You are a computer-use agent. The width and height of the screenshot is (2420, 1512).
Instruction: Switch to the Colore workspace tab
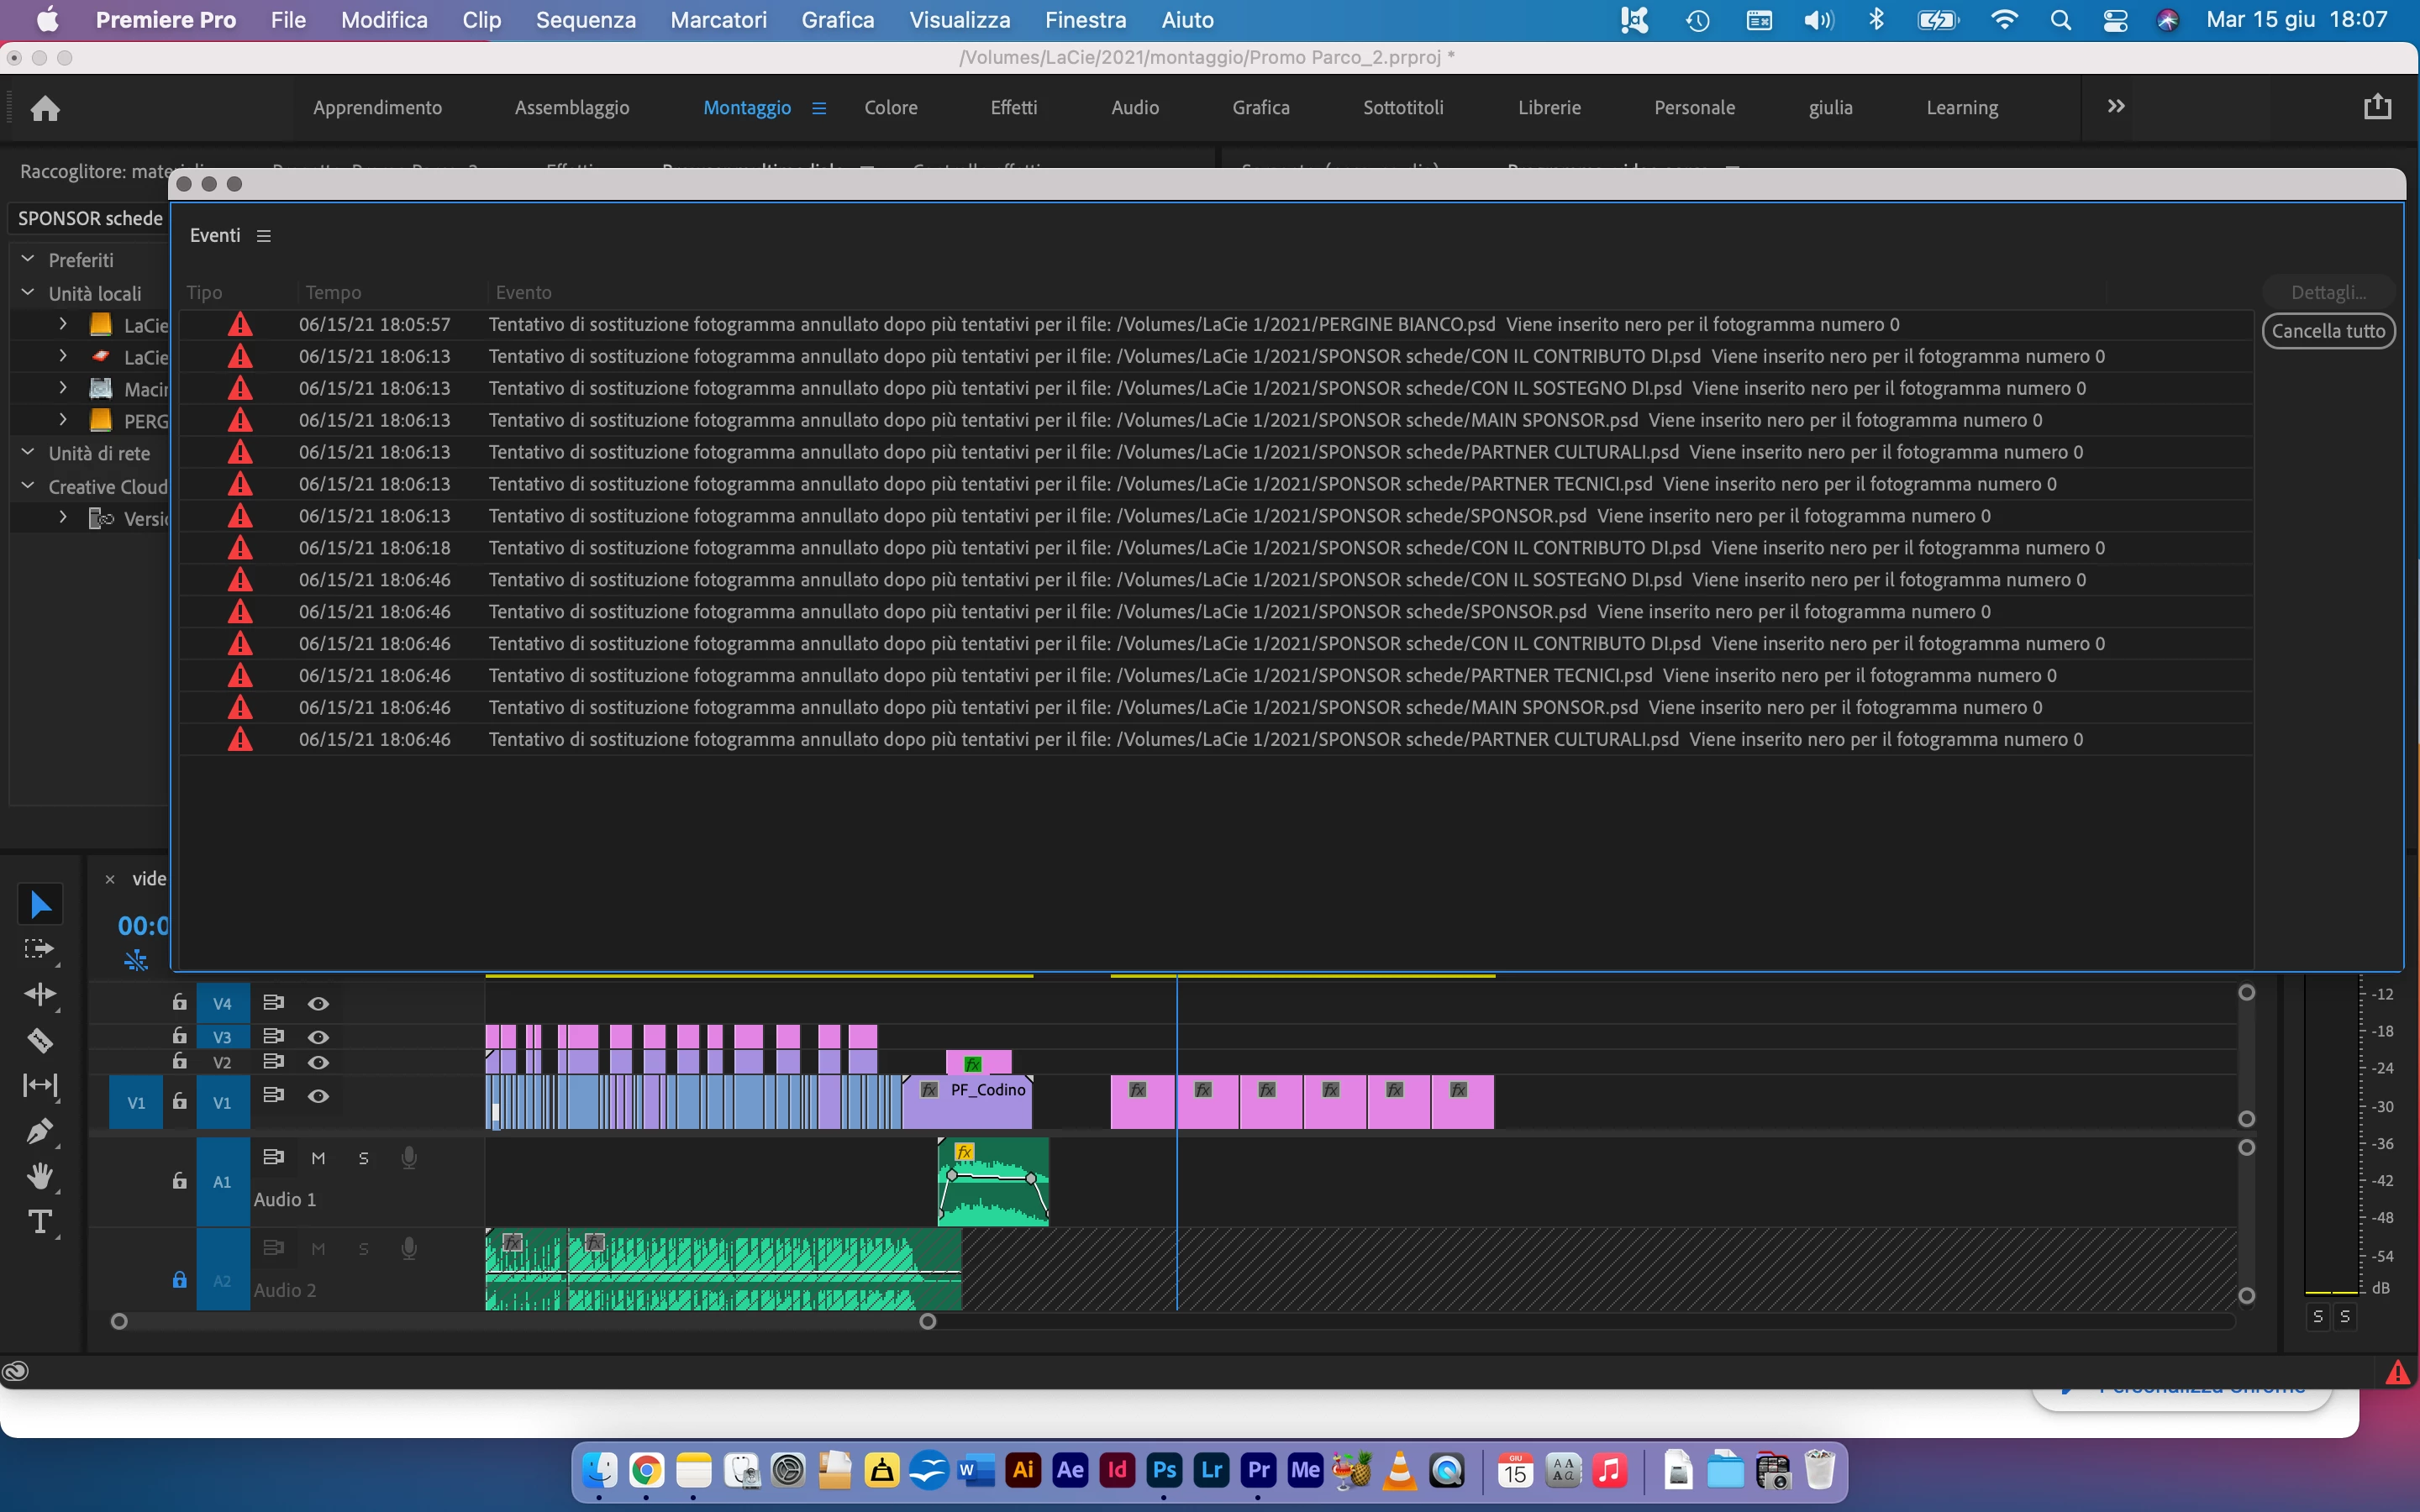click(890, 107)
